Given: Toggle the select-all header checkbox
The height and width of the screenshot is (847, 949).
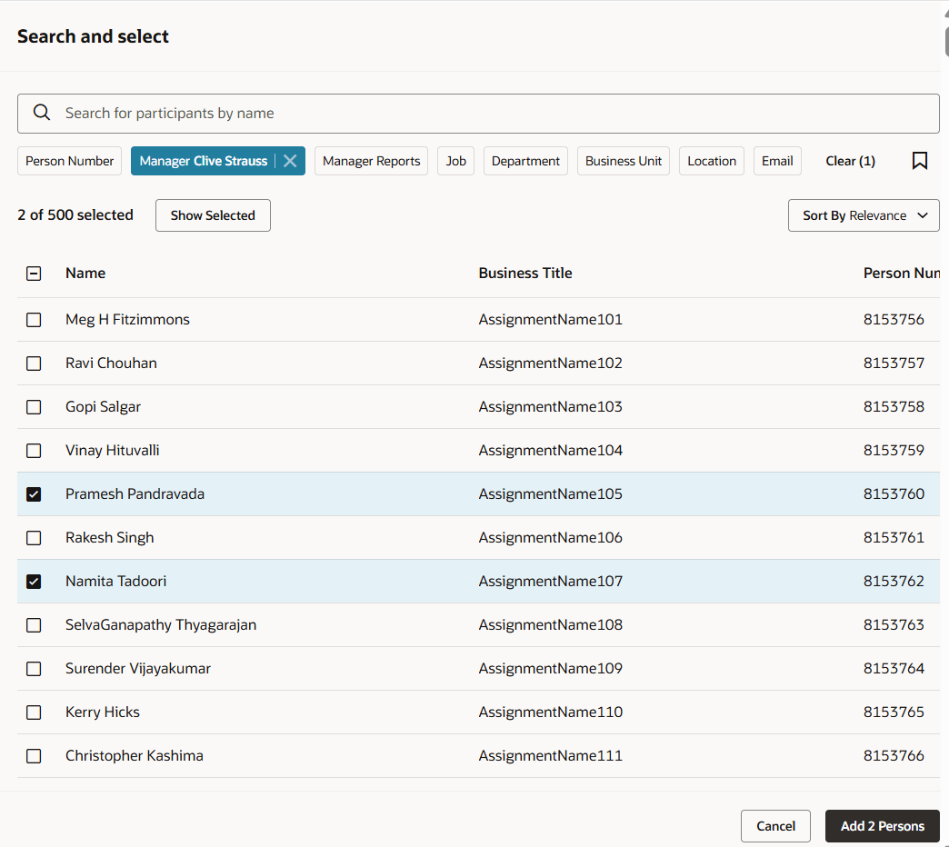Looking at the screenshot, I should coord(34,274).
